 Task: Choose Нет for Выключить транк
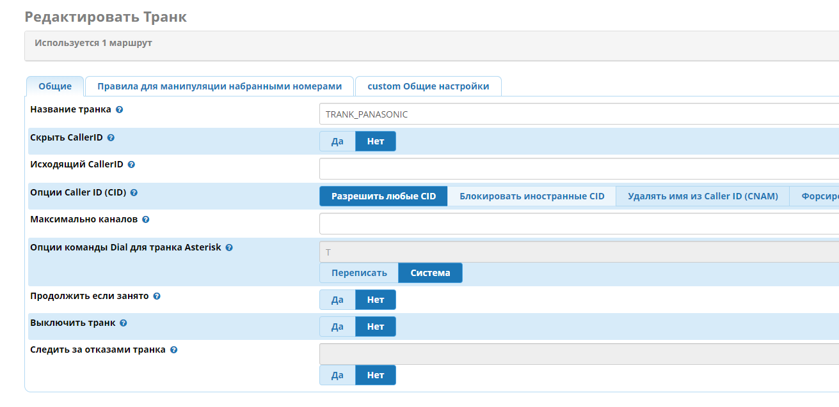(376, 326)
